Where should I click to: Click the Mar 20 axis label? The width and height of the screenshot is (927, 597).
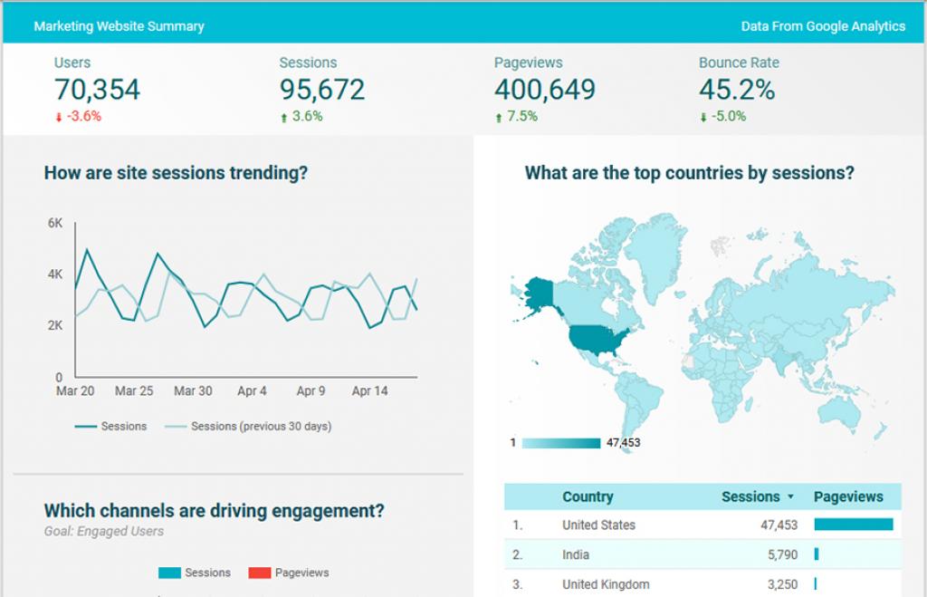click(75, 391)
